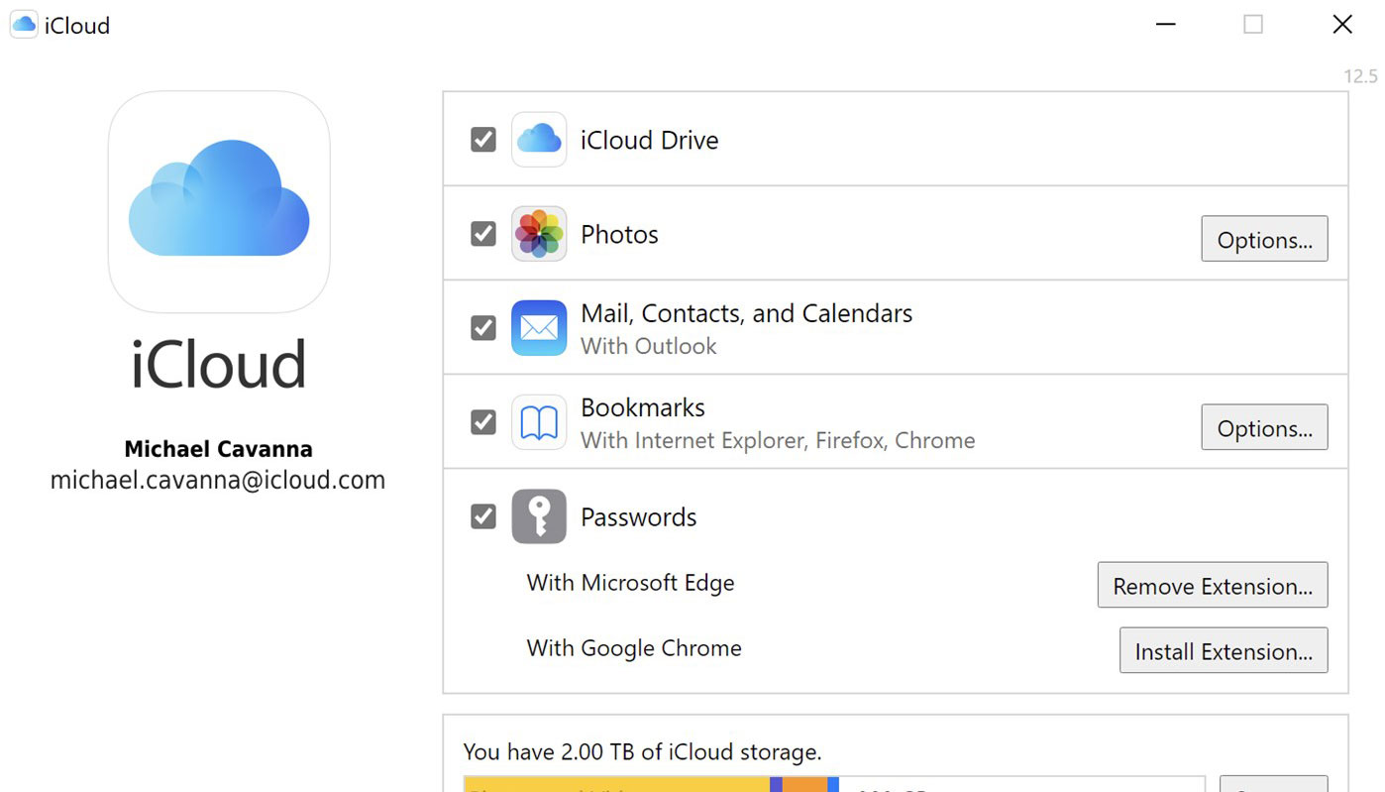Toggle the Bookmarks checkbox
Image resolution: width=1385 pixels, height=792 pixels.
(483, 422)
